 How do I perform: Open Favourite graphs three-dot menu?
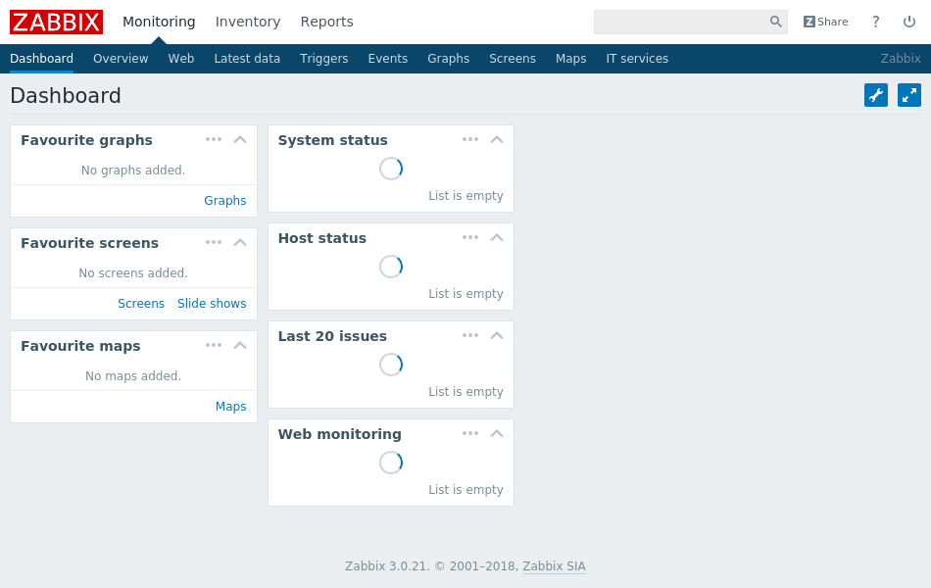tap(214, 139)
